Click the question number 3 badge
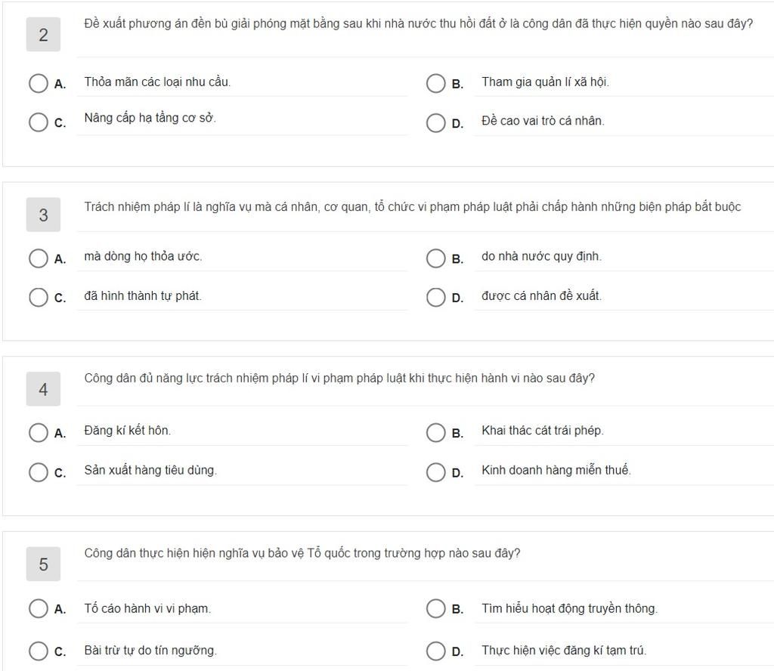 point(43,215)
